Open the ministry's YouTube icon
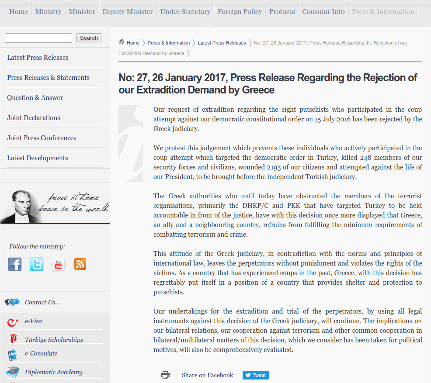This screenshot has height=383, width=431. pyautogui.click(x=58, y=264)
